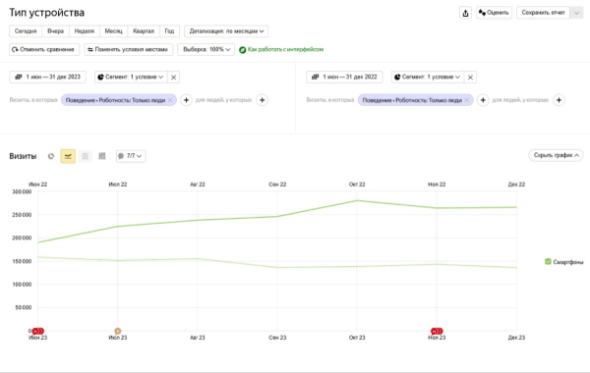Add people condition plus for 2022 period
This screenshot has height=373, width=590.
pyautogui.click(x=560, y=100)
